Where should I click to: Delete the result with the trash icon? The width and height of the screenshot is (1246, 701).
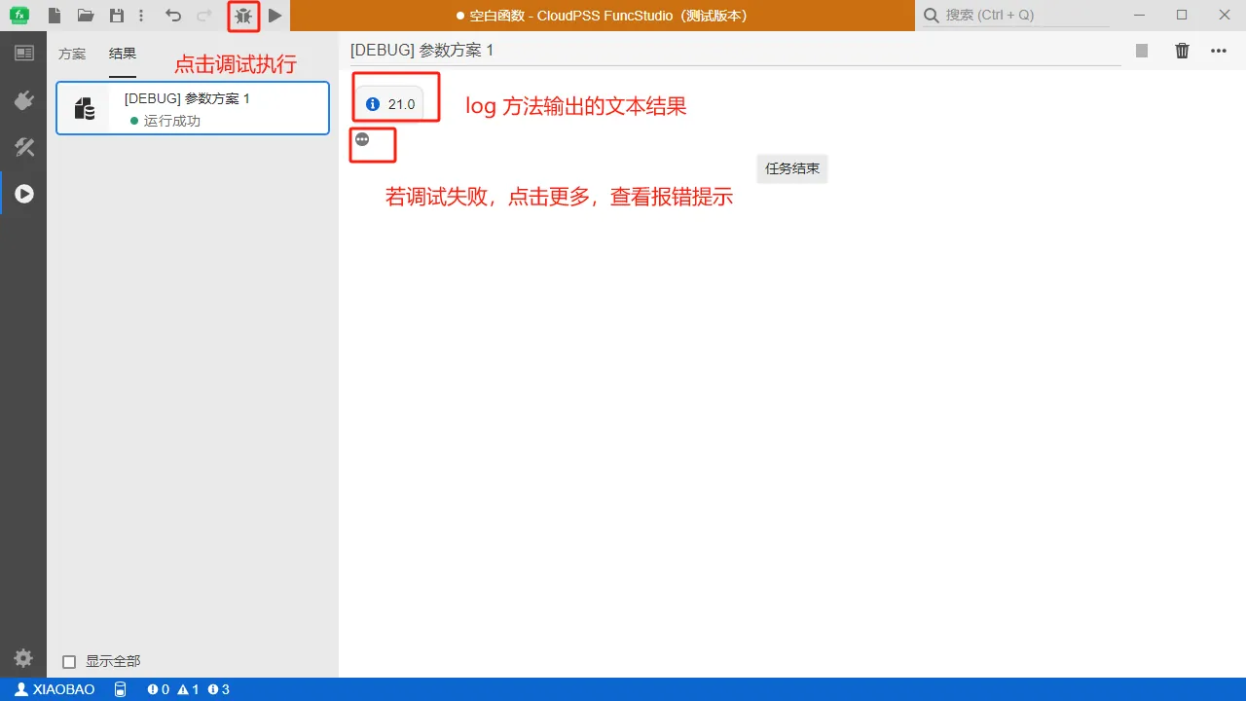tap(1182, 51)
